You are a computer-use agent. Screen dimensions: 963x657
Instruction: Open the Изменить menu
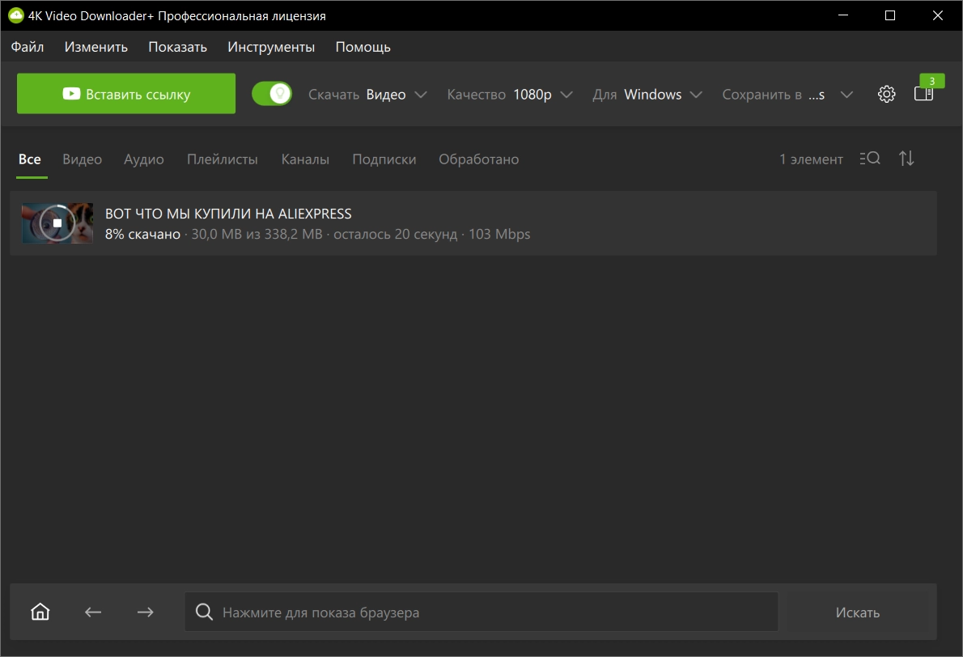click(x=95, y=47)
